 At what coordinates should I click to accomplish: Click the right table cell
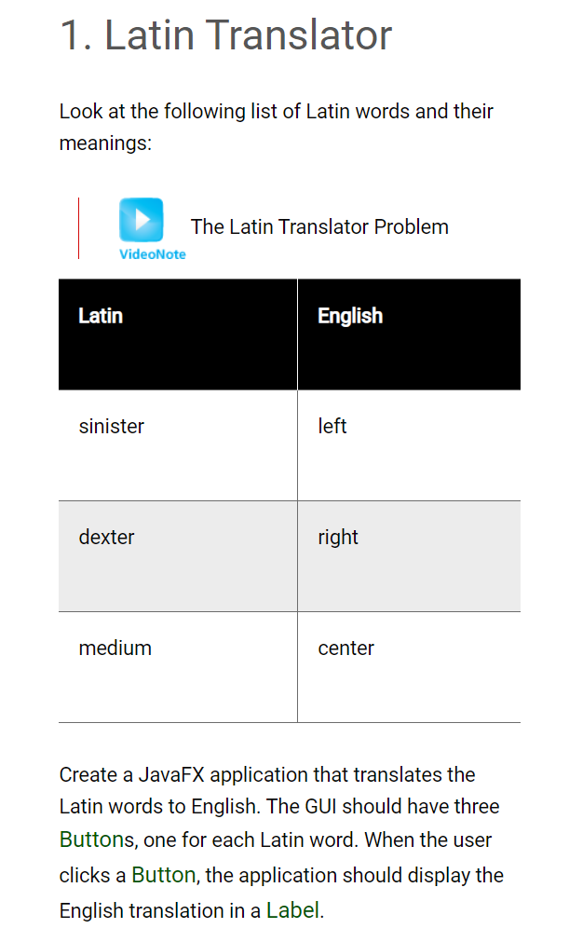(x=410, y=556)
